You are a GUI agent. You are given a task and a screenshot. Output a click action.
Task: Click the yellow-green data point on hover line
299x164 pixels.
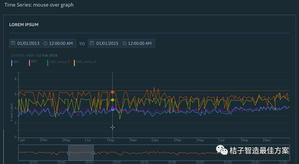click(x=112, y=100)
